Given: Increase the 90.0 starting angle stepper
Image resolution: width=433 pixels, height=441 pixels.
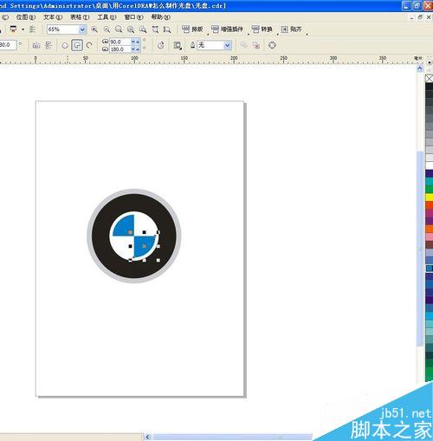Looking at the screenshot, I should pyautogui.click(x=138, y=42).
